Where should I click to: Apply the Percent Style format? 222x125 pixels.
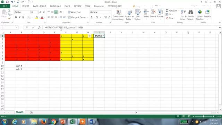[97, 17]
